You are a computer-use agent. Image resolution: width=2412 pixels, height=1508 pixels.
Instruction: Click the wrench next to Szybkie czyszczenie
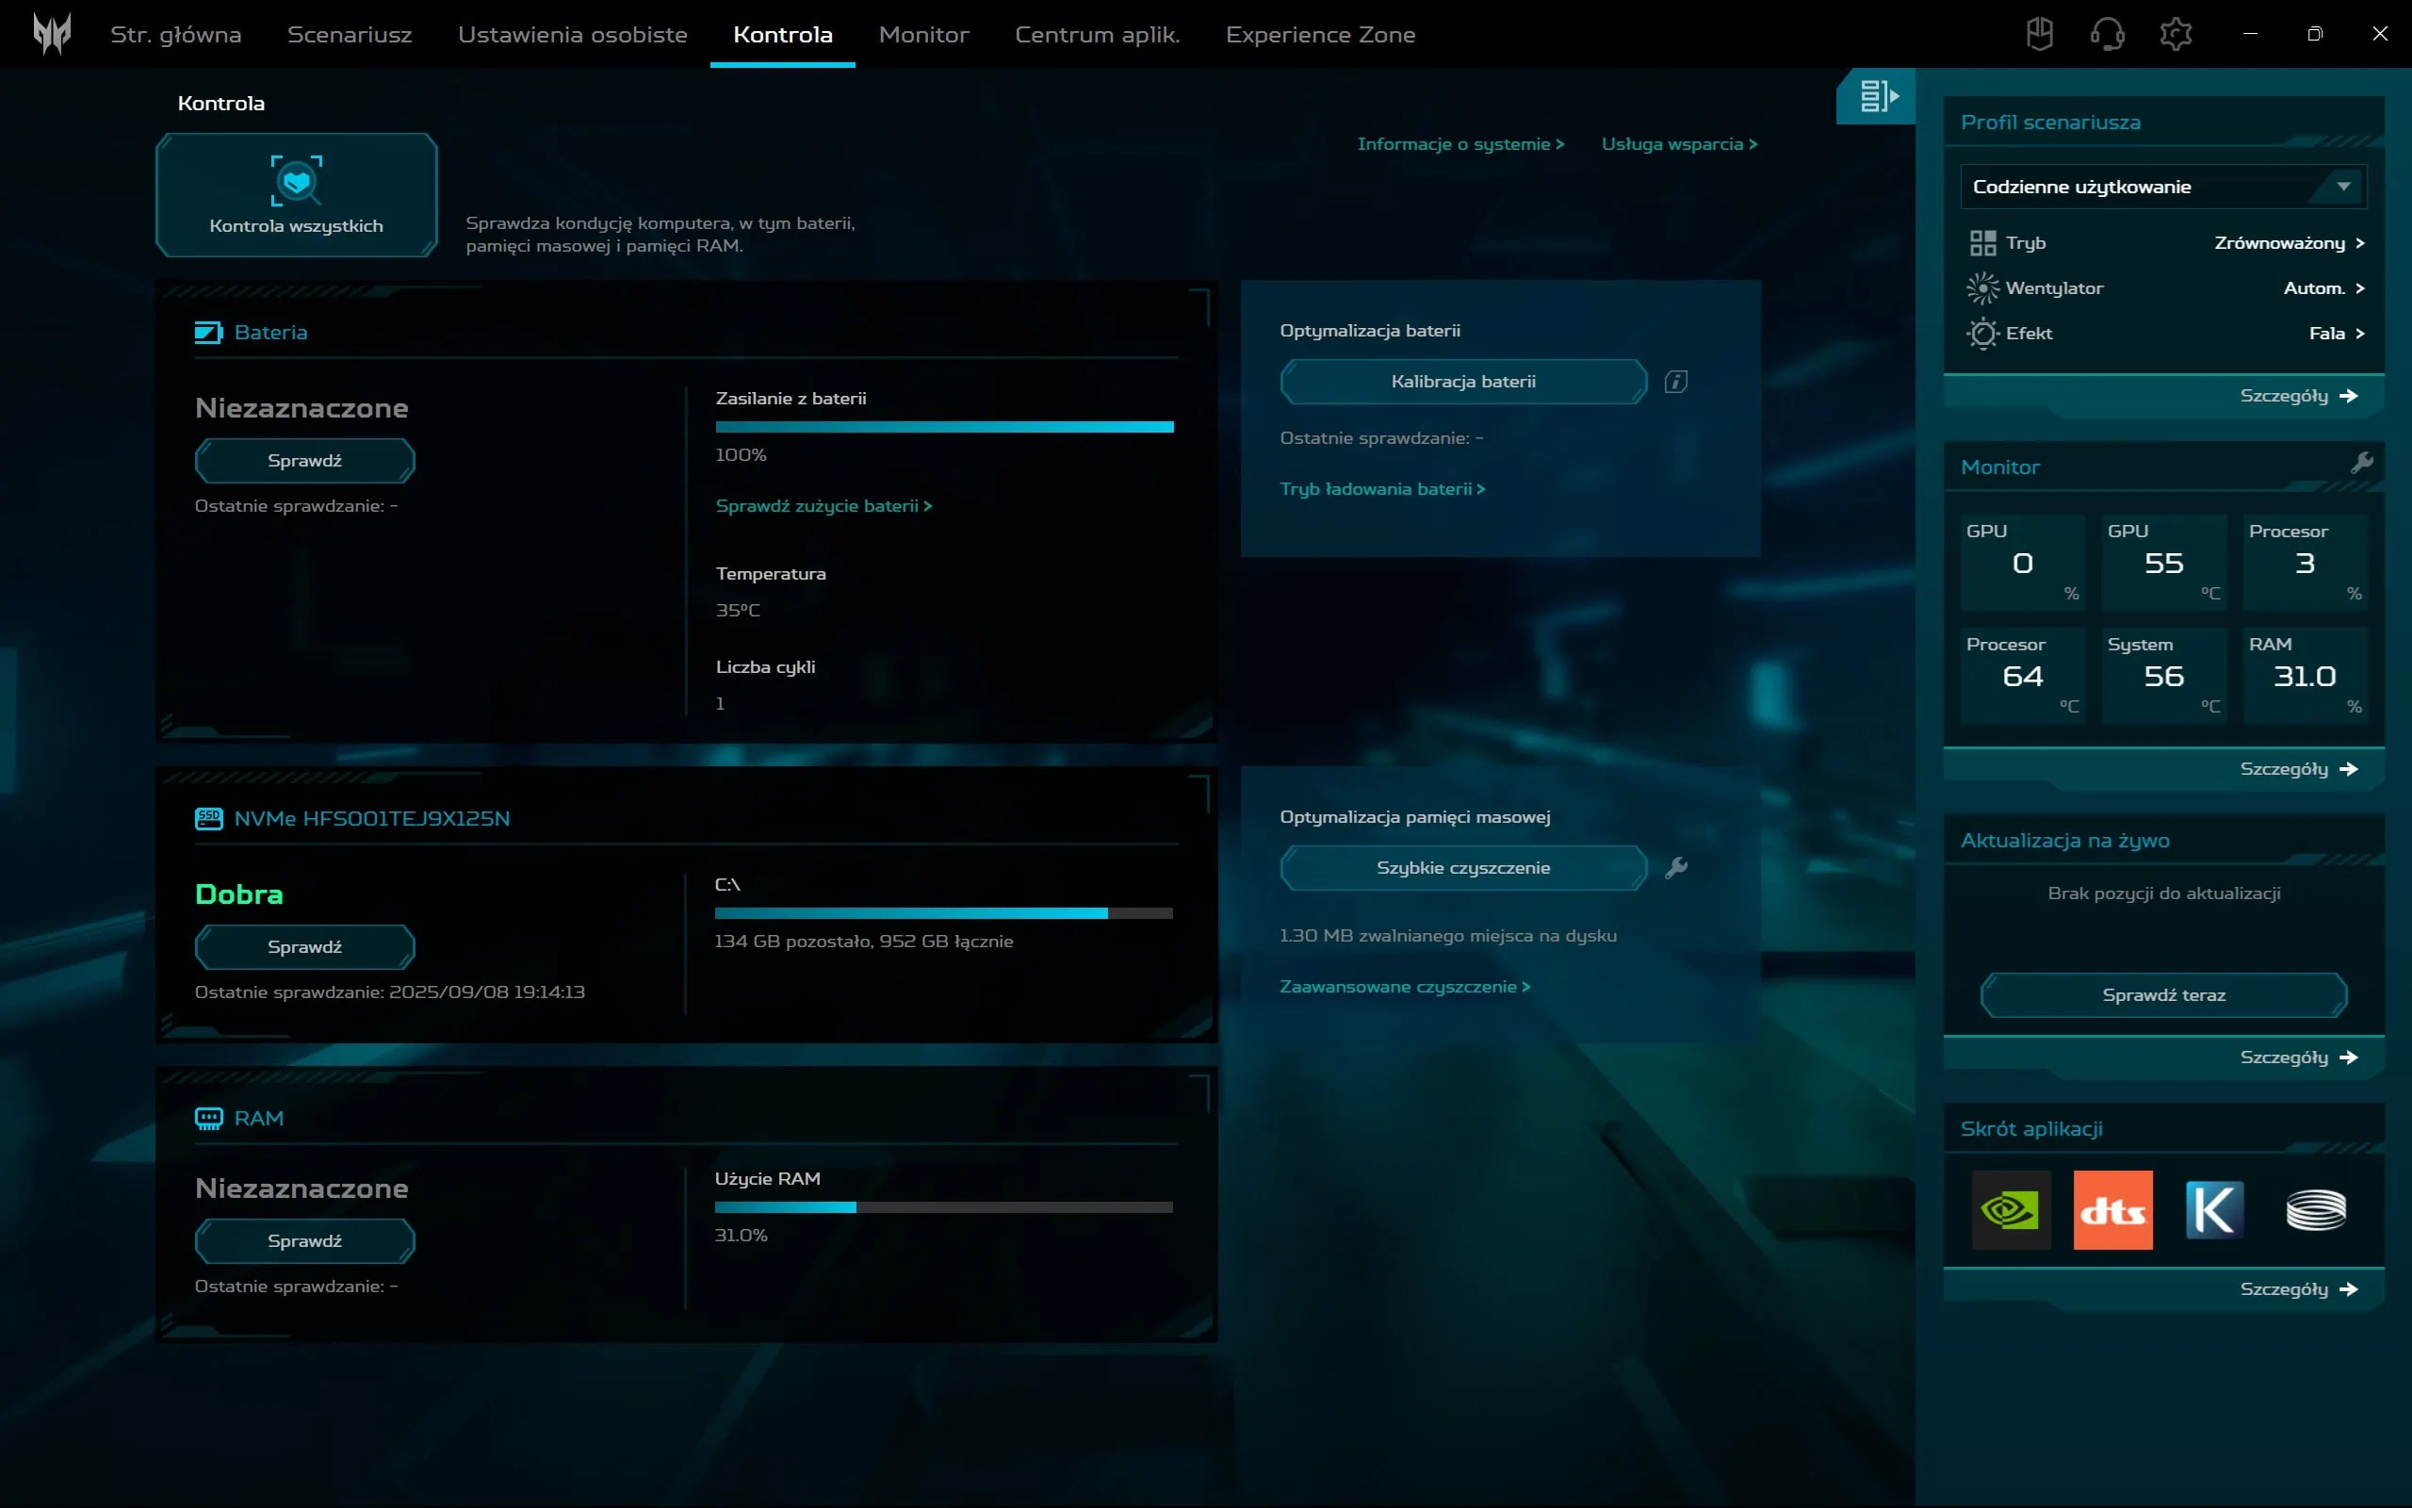(x=1675, y=868)
